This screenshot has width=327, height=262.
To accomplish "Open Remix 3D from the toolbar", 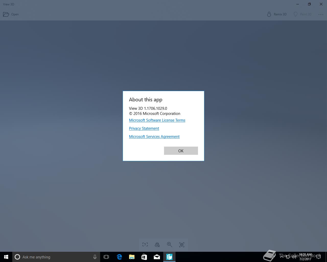I will (277, 14).
